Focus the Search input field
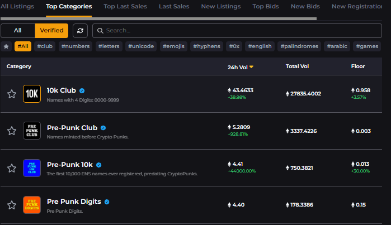This screenshot has height=225, width=391. pyautogui.click(x=237, y=31)
